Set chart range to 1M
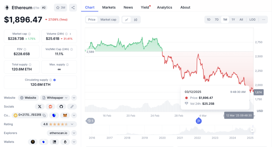272x147 pixels. pos(225,20)
